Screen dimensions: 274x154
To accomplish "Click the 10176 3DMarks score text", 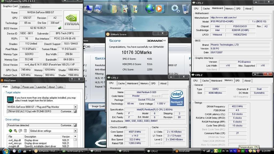I will coord(137,52).
